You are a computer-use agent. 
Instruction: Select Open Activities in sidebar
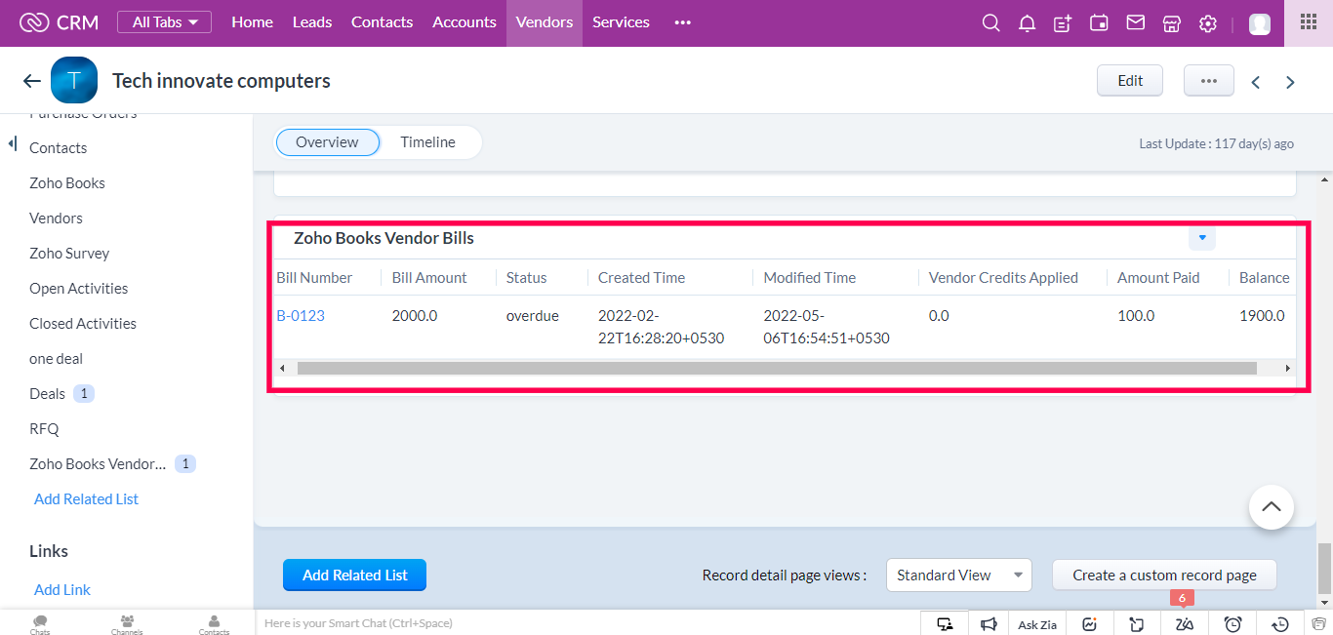(79, 289)
